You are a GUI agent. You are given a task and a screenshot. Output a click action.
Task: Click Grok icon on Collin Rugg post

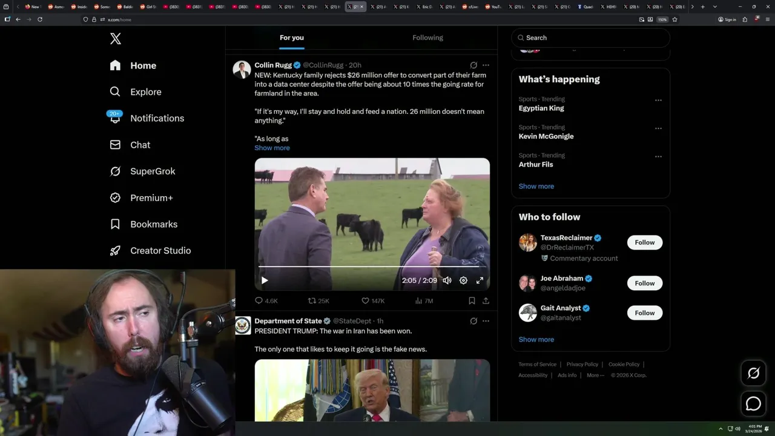click(x=473, y=65)
